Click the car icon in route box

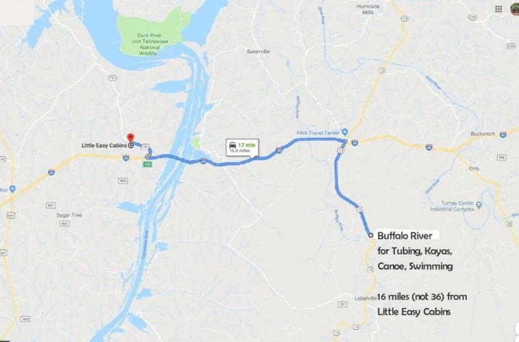pos(233,145)
